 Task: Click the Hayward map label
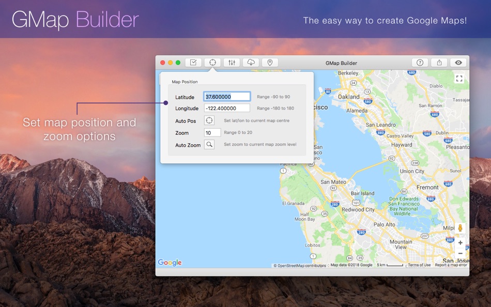coord(402,145)
